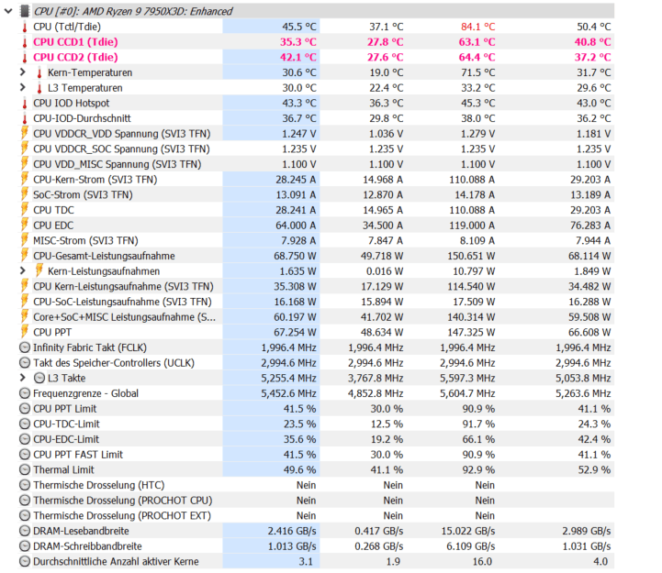Click the lightning icon beside CPU PPT
Screen dimensions: 662x573
point(25,332)
